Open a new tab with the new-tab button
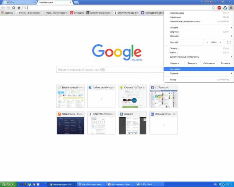This screenshot has height=187, width=234. (x=76, y=2)
